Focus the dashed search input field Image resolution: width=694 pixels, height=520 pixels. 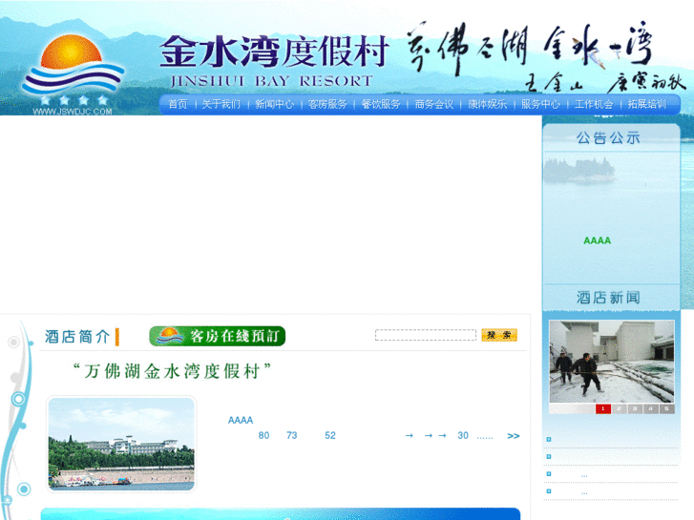coord(426,335)
